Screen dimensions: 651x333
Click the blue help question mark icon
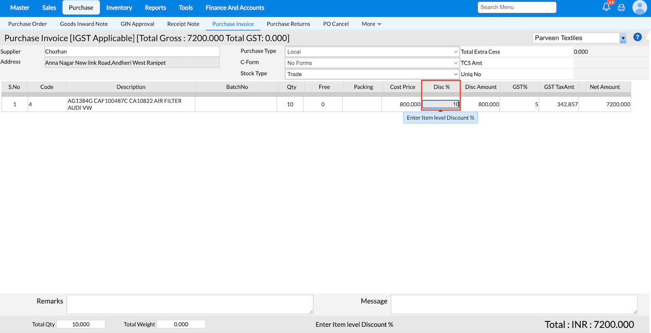click(x=637, y=37)
